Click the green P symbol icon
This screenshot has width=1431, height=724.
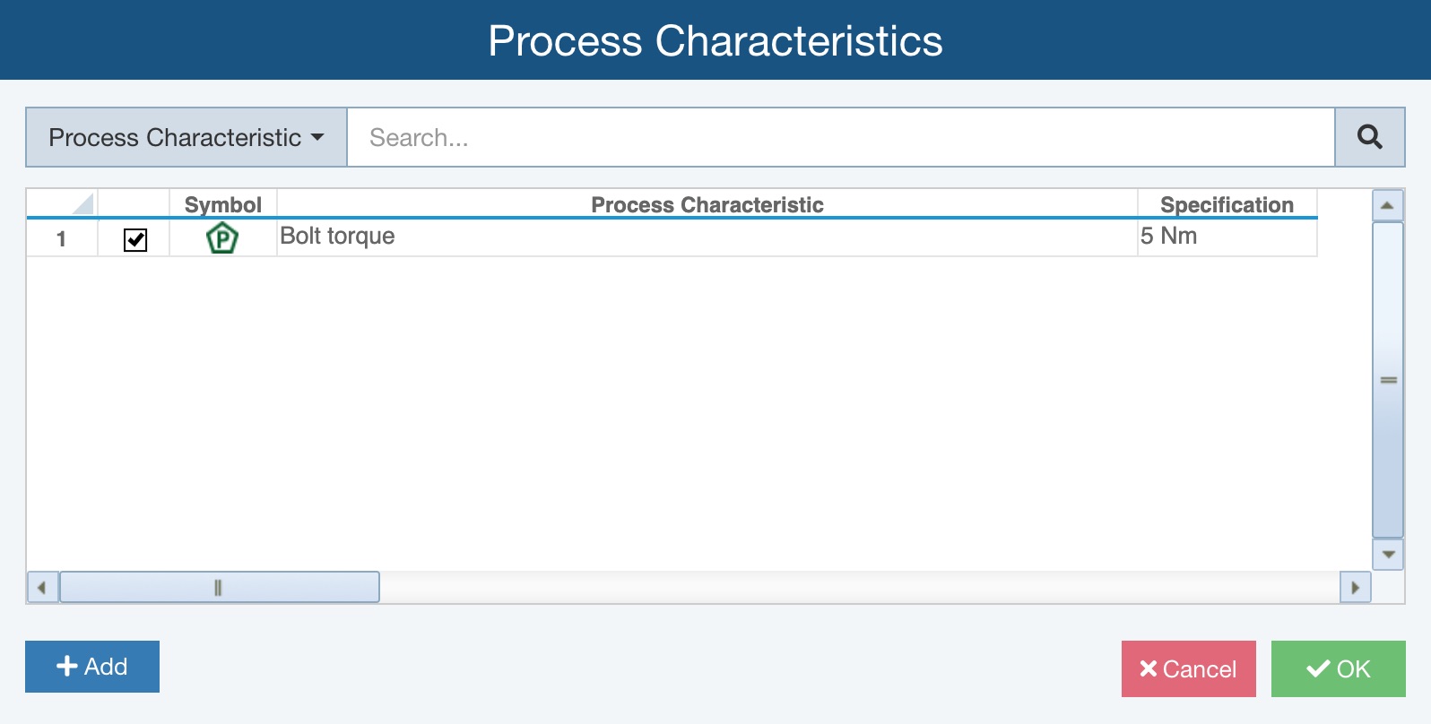[222, 238]
